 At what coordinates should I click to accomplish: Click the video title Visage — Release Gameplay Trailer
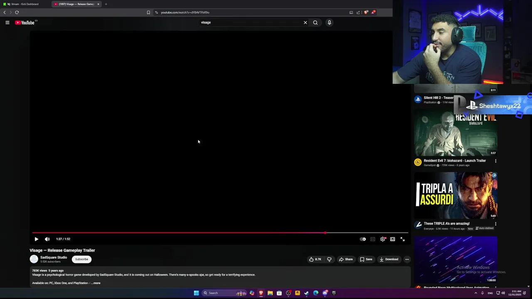(x=62, y=250)
